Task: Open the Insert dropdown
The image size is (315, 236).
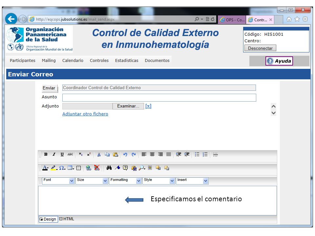Action: 192,181
